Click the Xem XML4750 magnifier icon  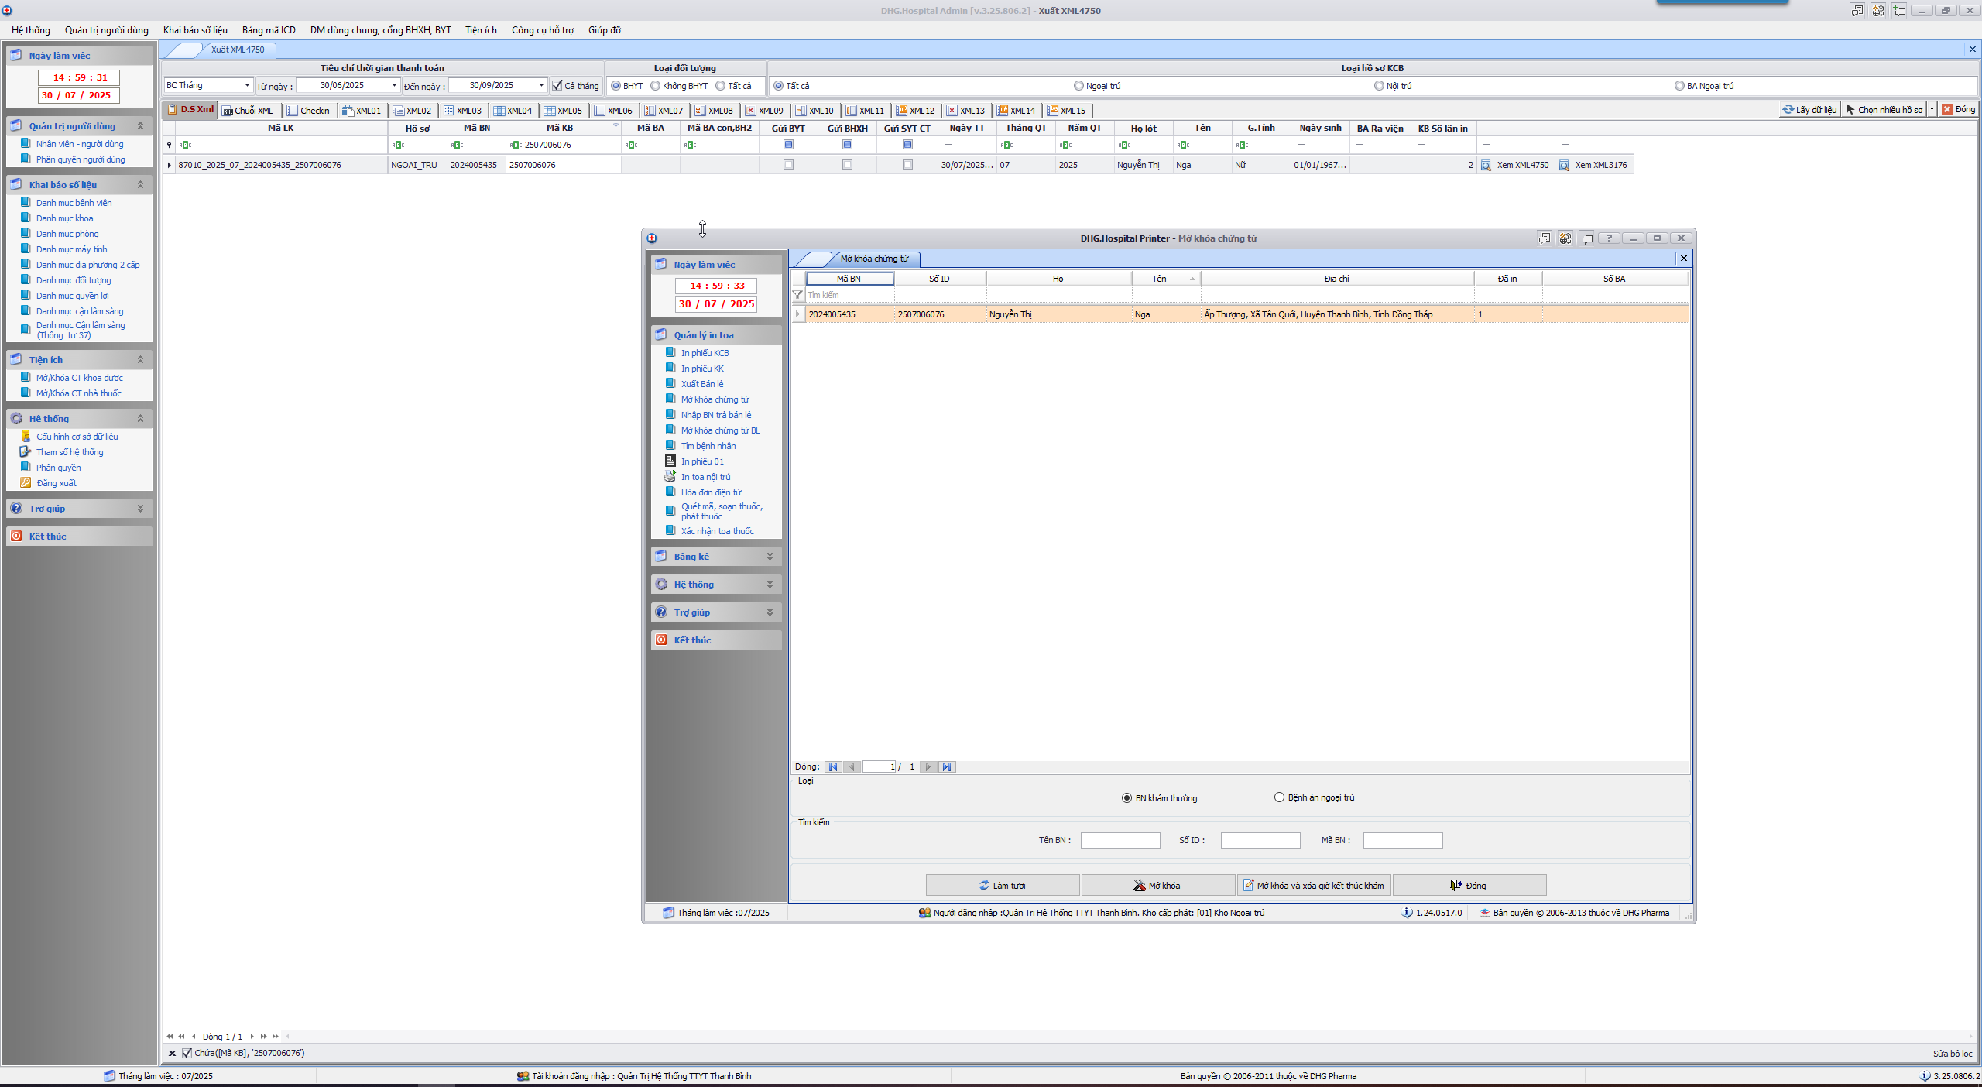(1486, 165)
